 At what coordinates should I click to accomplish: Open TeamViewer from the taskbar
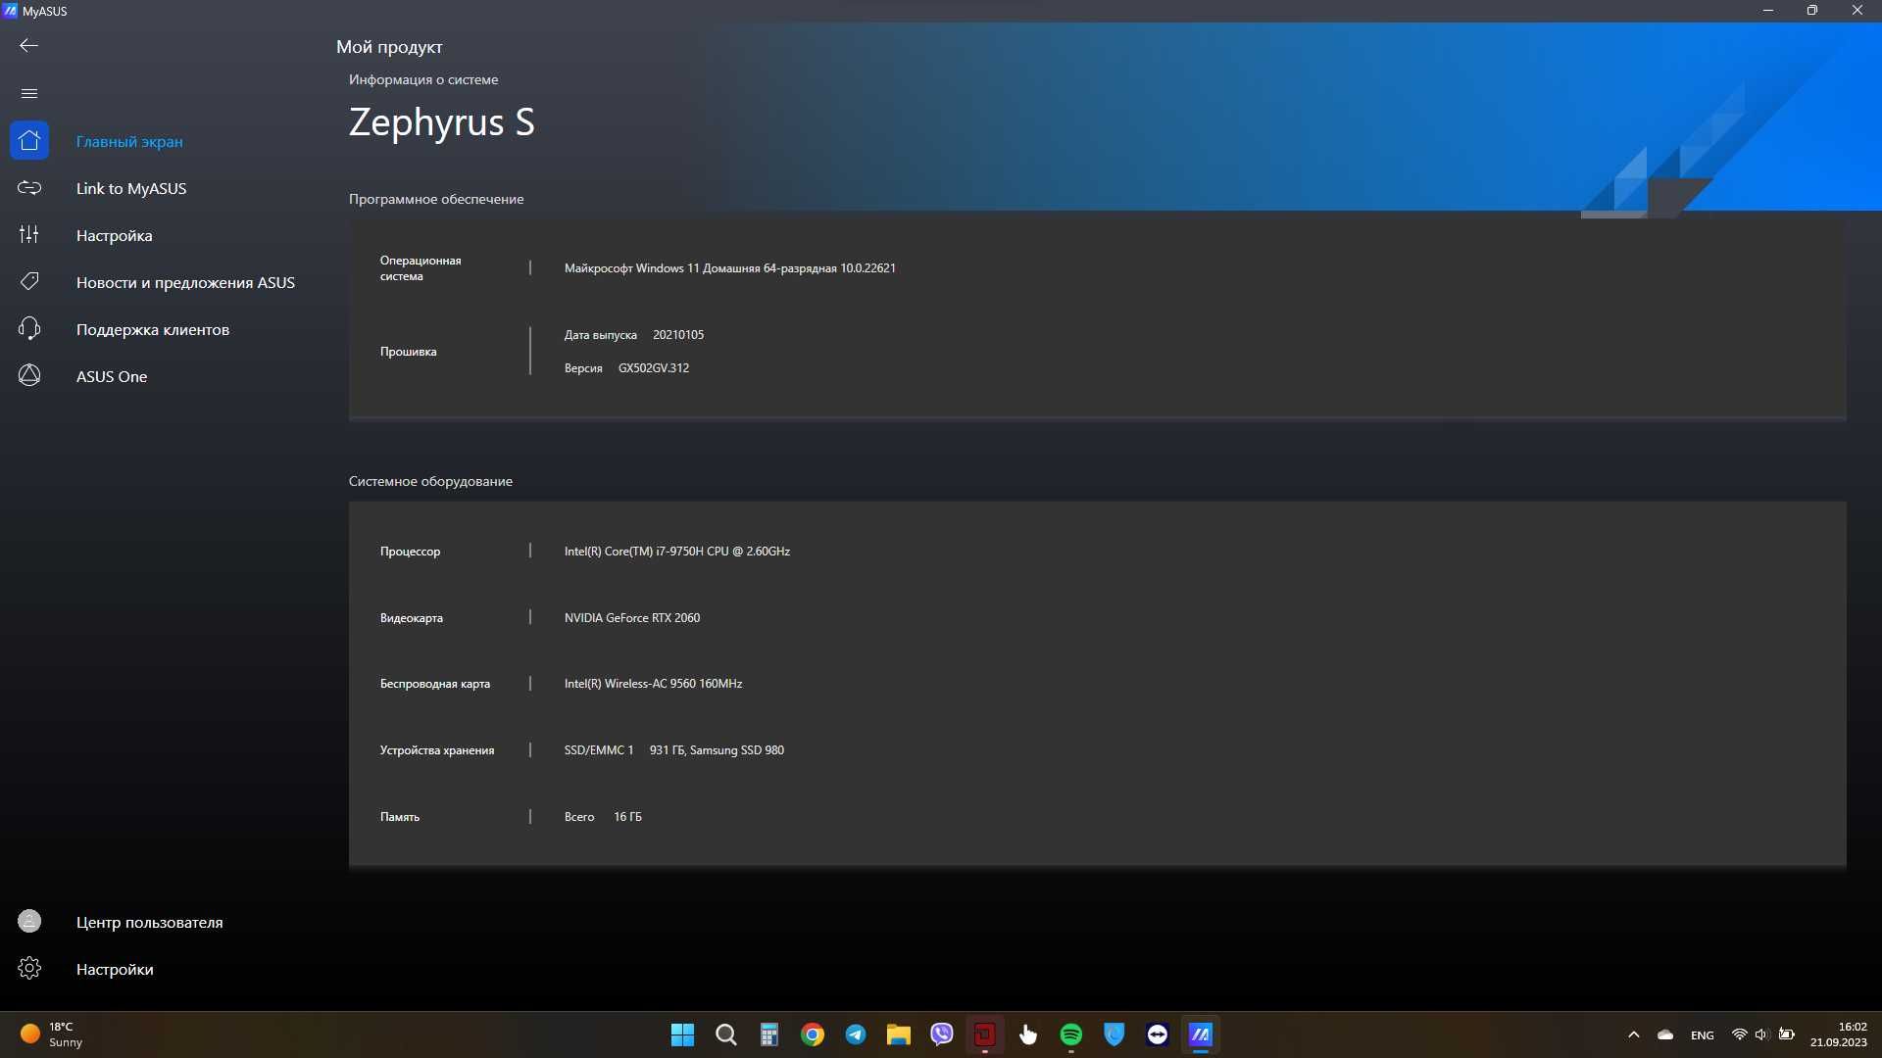click(x=1158, y=1034)
